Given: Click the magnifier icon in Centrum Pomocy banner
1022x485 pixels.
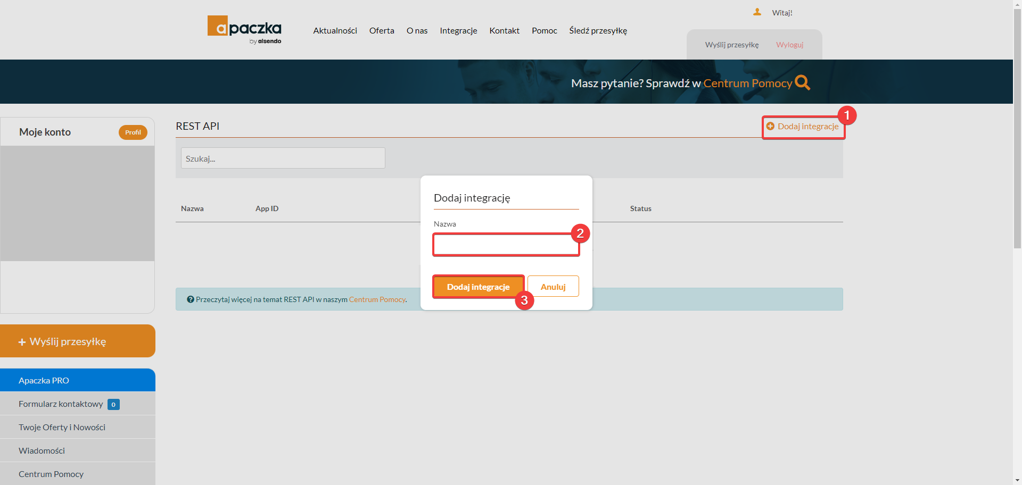Looking at the screenshot, I should 802,82.
